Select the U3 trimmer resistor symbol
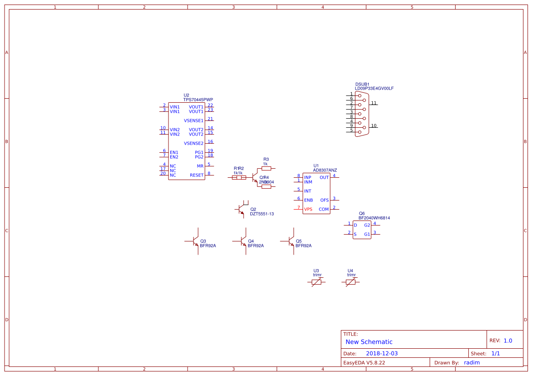Image resolution: width=533 pixels, height=376 pixels. (x=316, y=281)
